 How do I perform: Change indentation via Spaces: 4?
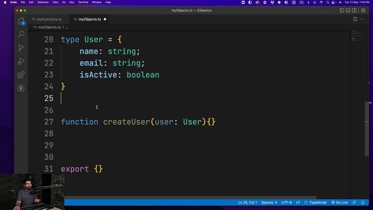tap(269, 202)
